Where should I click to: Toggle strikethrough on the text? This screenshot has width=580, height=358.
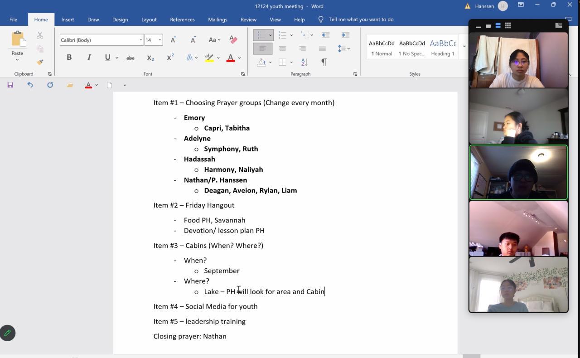pos(130,58)
